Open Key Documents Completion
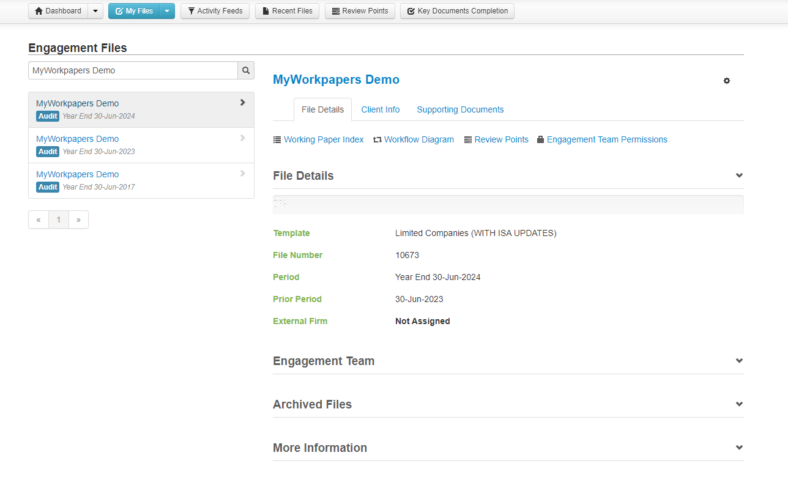788x491 pixels. pyautogui.click(x=457, y=11)
